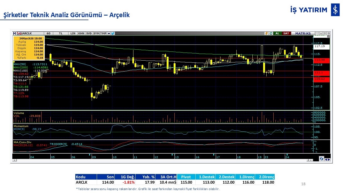
Task: Open the 60 period selector
Action: click(x=49, y=34)
